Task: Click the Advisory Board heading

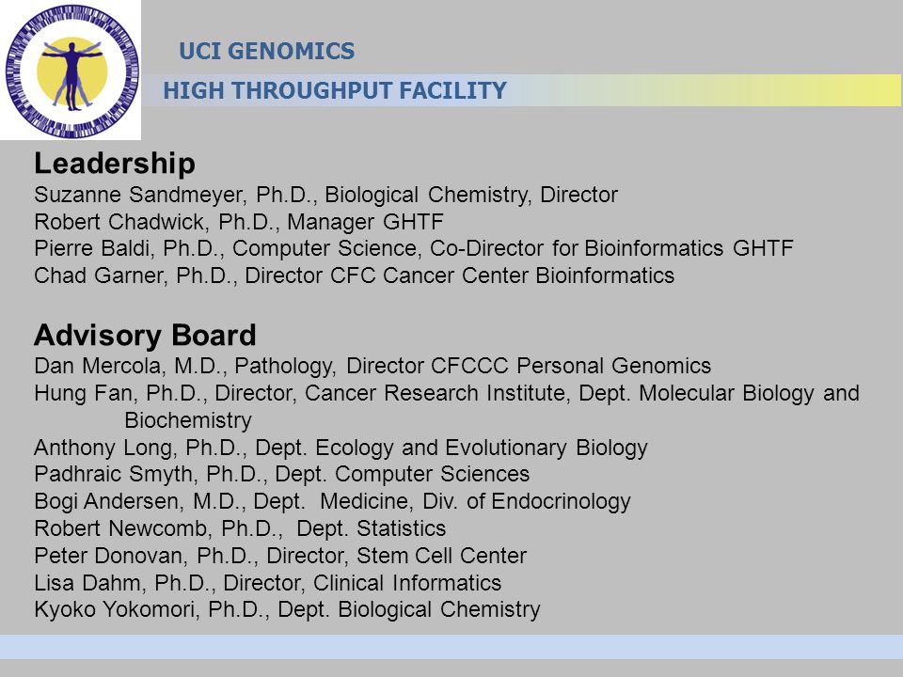Action: coord(145,335)
